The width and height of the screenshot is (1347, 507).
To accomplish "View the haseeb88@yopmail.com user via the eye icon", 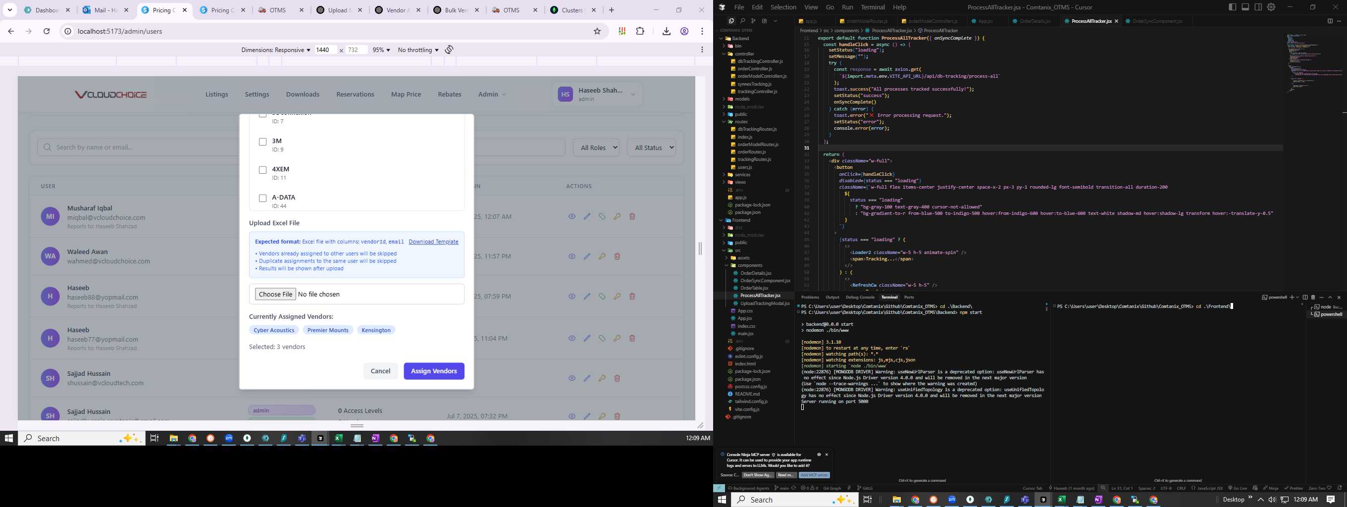I will click(x=572, y=297).
